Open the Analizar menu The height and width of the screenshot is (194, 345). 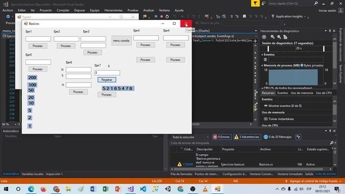point(149,10)
